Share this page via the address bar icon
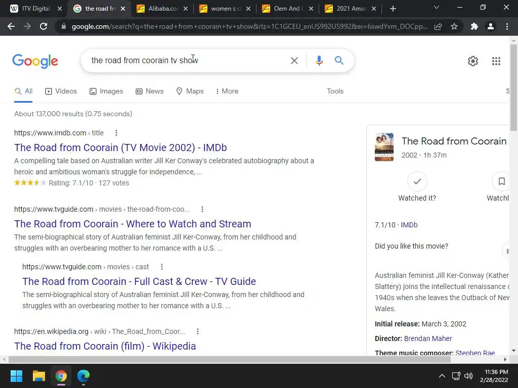 [438, 26]
